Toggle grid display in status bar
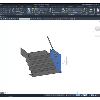Screen dimensions: 100x100 [x=61, y=95]
